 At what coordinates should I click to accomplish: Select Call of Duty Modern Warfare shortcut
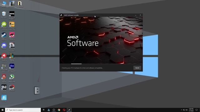(x=12, y=15)
